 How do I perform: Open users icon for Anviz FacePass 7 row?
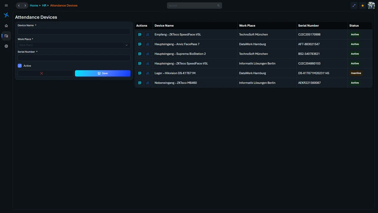148,44
